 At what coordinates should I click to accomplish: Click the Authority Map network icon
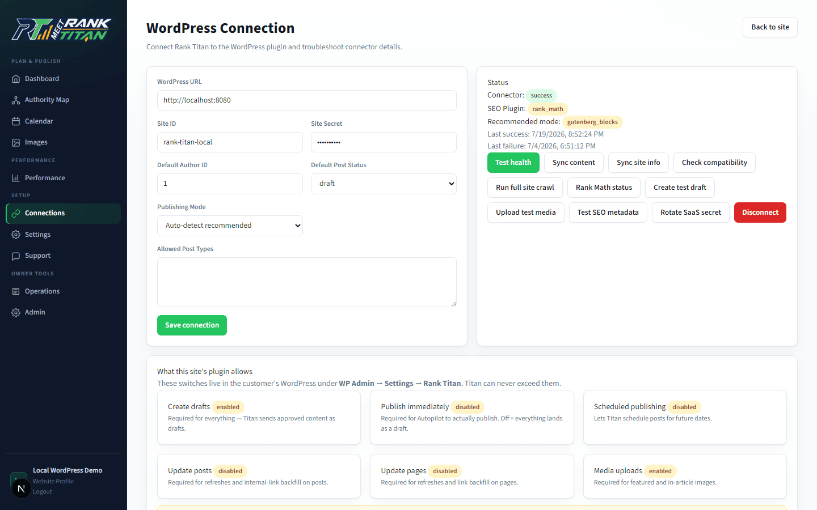pos(16,100)
